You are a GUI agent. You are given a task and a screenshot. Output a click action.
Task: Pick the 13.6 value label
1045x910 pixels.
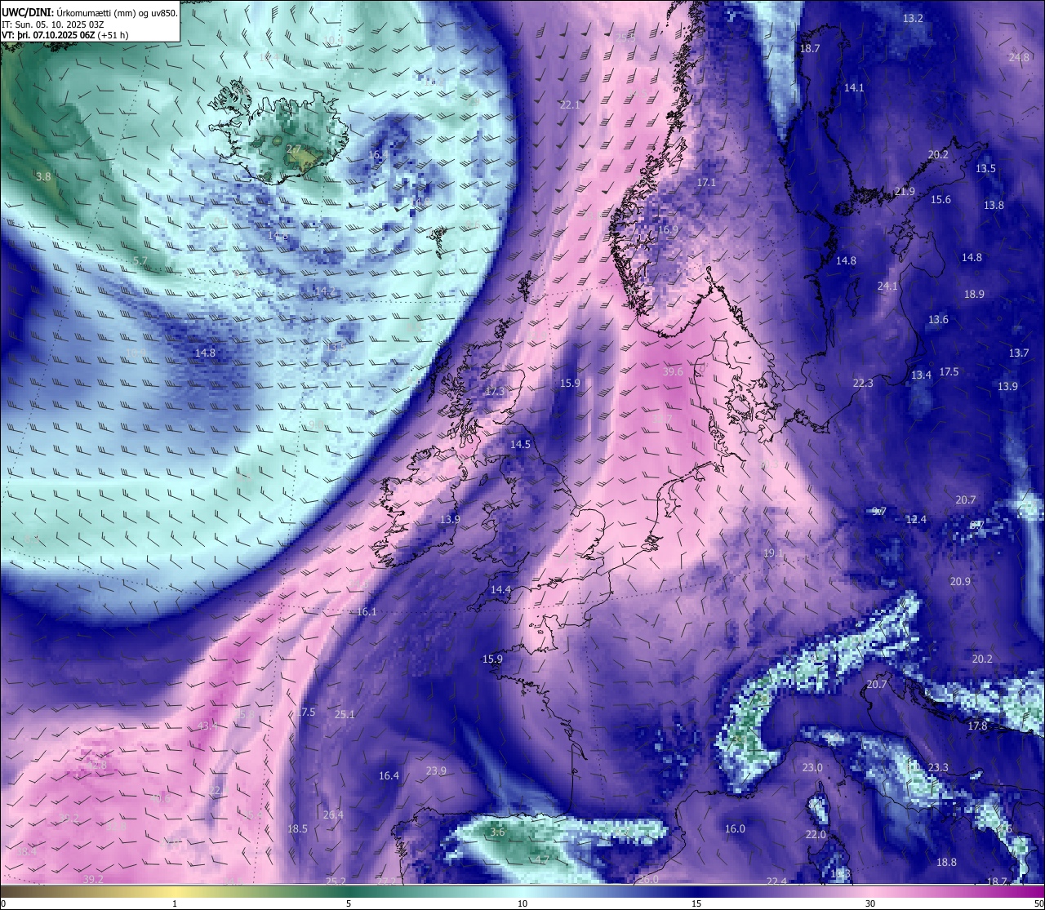pyautogui.click(x=938, y=319)
